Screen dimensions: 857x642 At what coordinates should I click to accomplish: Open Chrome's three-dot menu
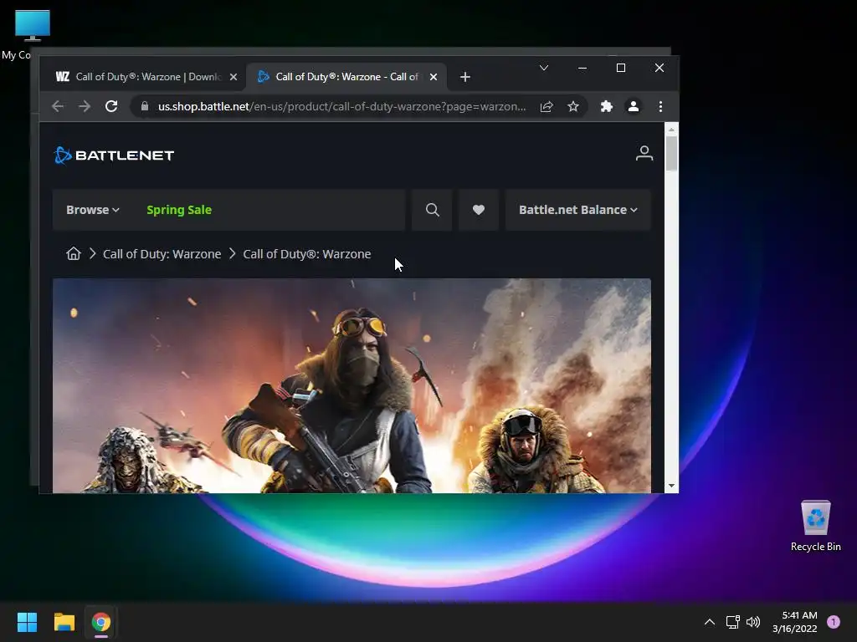[661, 106]
